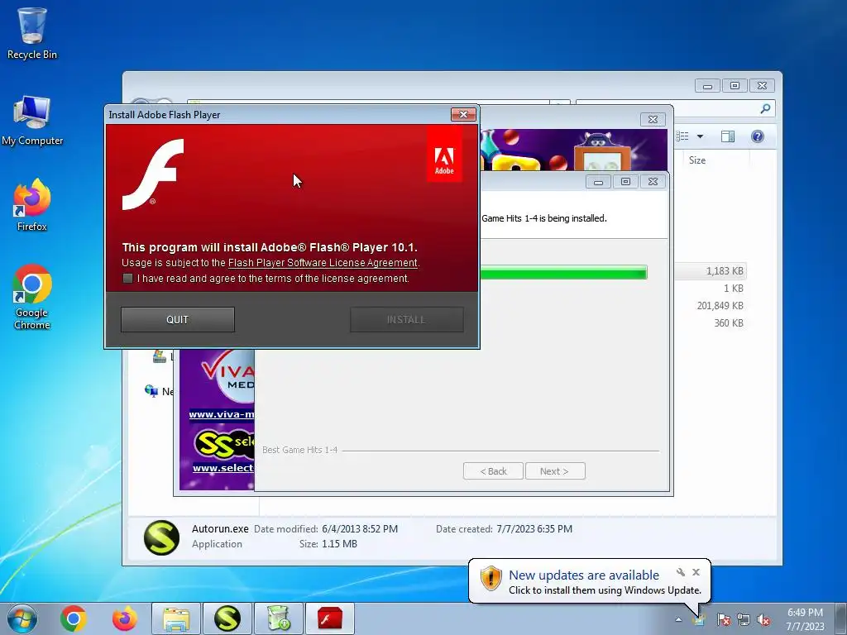847x635 pixels.
Task: Click Date created value 7/7/2023 6:35 PM
Action: pos(534,529)
